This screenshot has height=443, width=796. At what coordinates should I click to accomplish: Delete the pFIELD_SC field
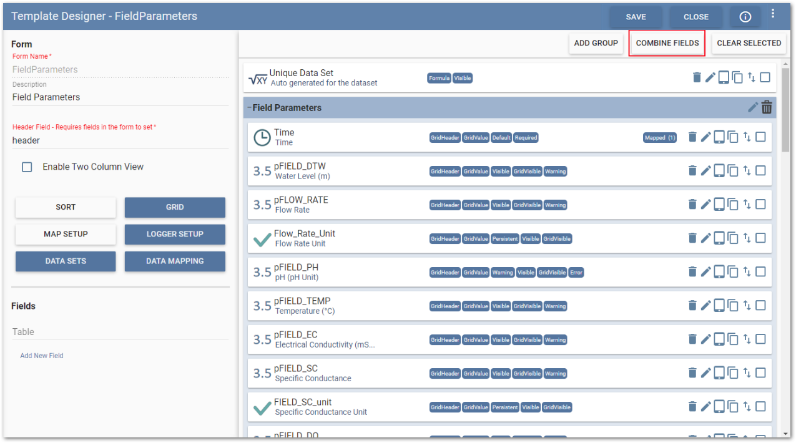(x=692, y=372)
